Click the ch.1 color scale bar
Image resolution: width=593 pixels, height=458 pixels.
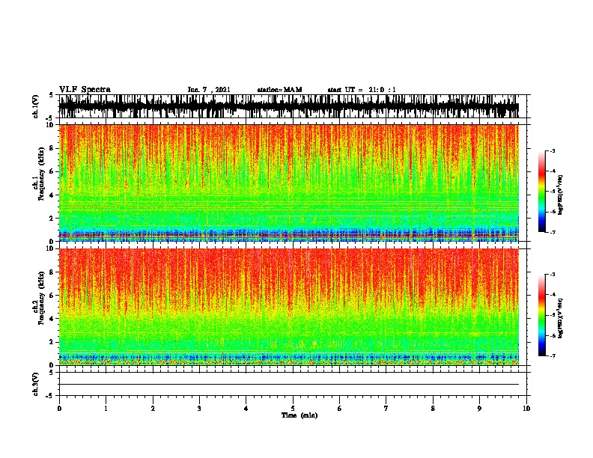542,192
